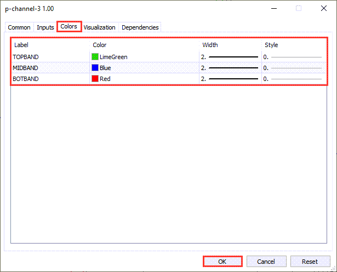Select the TOPBAND label row

click(26, 57)
